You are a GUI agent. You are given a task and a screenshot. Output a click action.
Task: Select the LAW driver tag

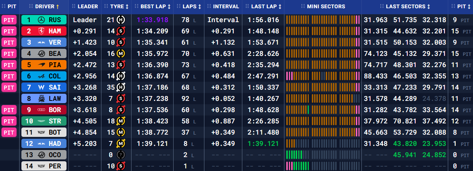point(44,99)
